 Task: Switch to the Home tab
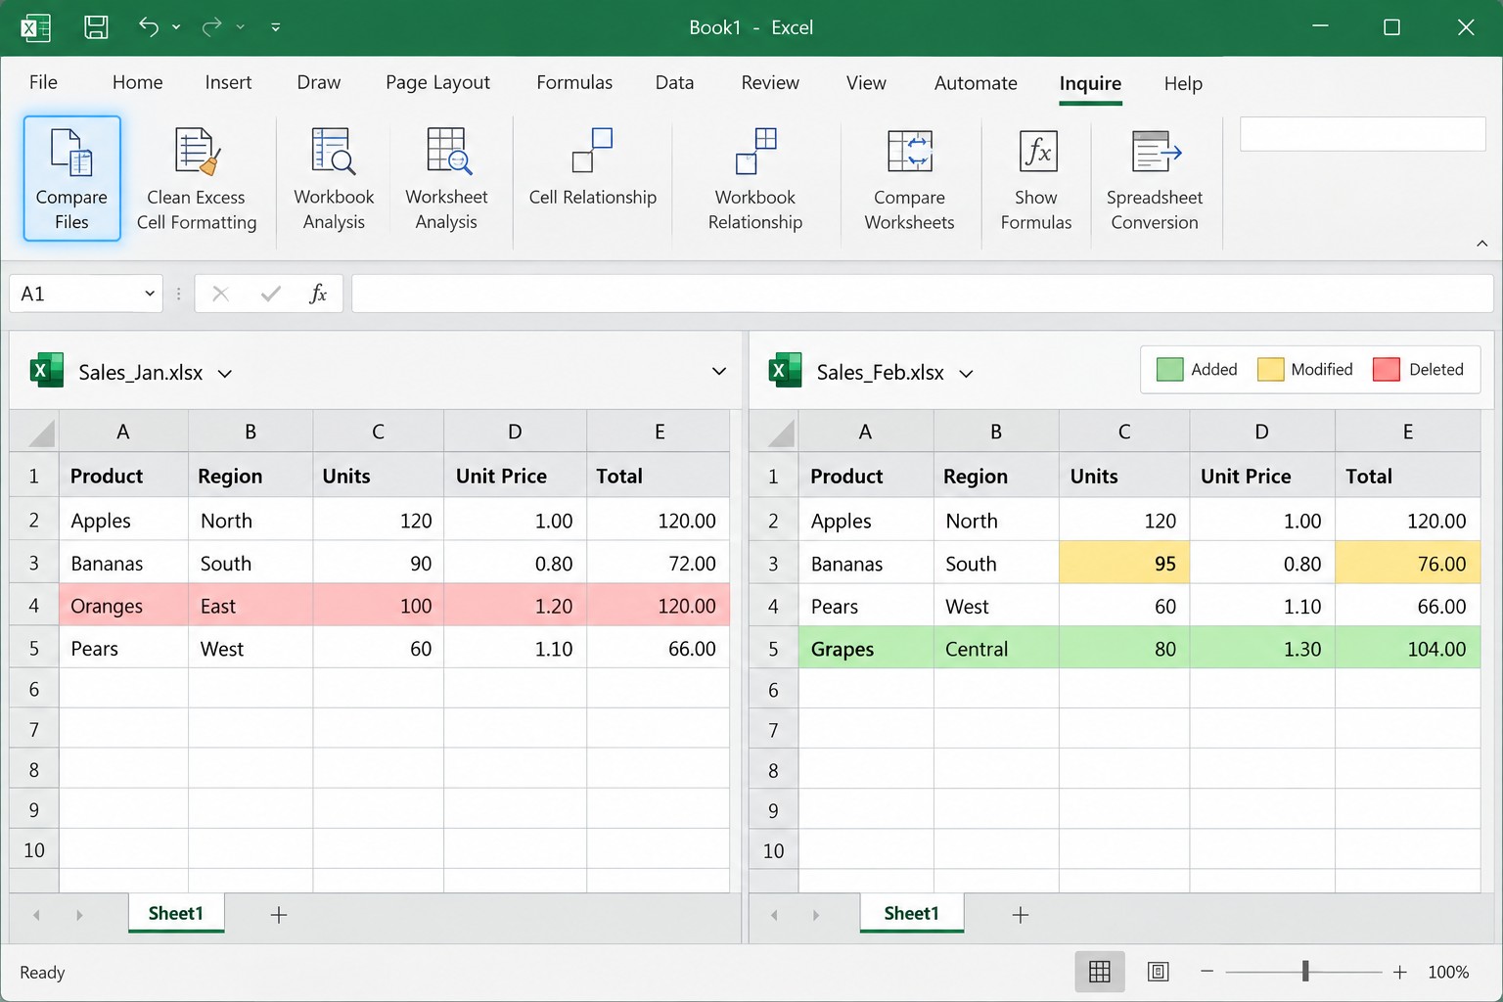pyautogui.click(x=137, y=83)
